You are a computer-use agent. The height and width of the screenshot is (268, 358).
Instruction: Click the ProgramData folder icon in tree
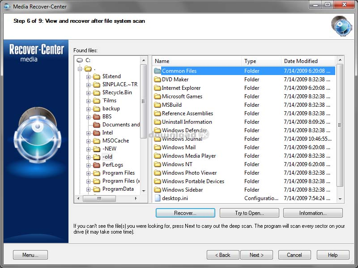point(97,189)
